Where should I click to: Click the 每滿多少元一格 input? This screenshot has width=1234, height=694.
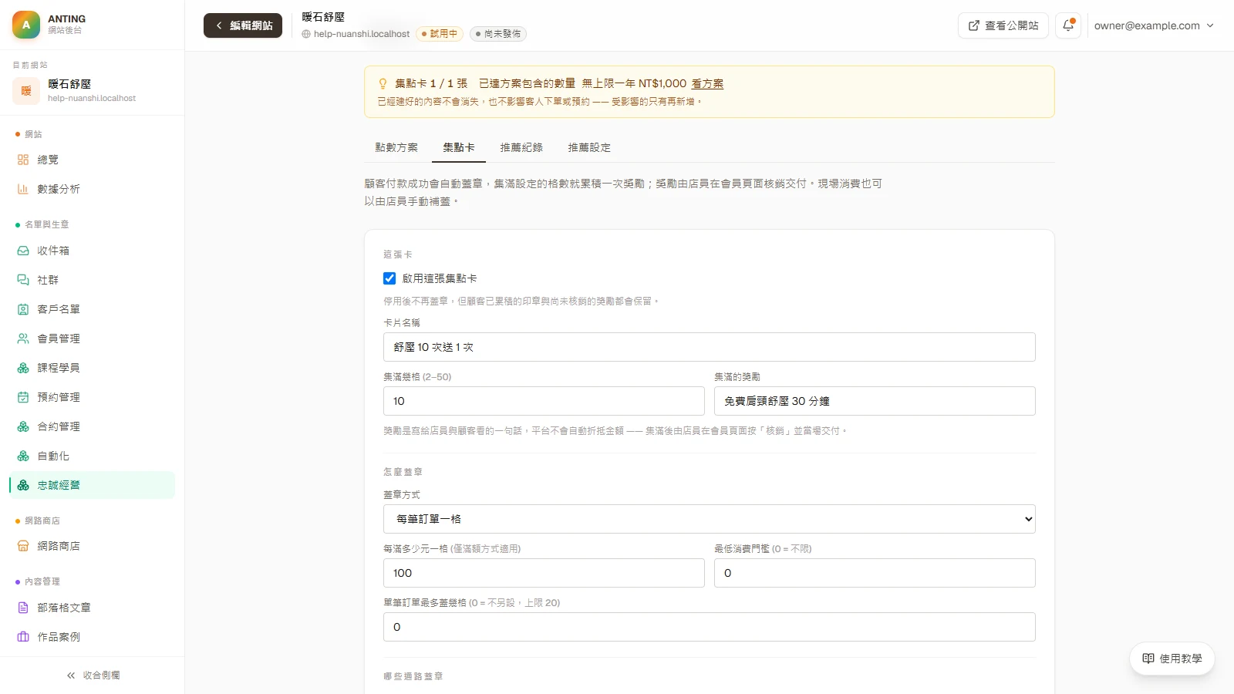(544, 573)
